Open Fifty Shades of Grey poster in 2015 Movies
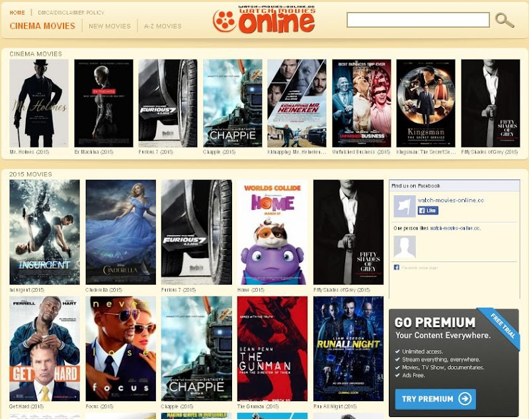529x419 pixels. [348, 232]
